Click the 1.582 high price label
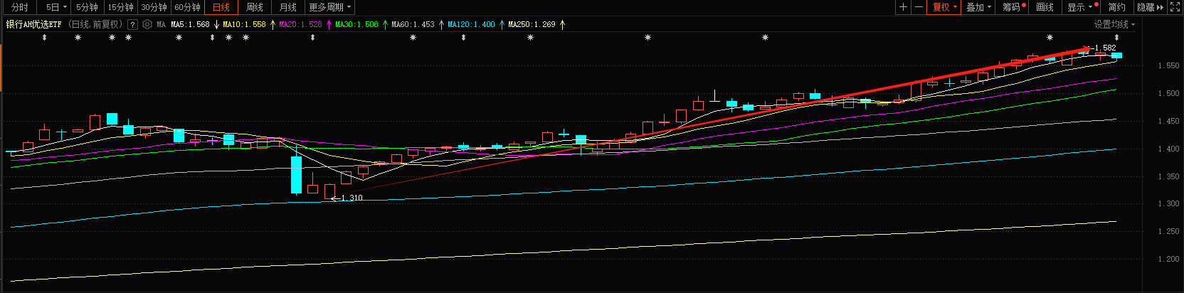The height and width of the screenshot is (293, 1184). (x=1105, y=48)
